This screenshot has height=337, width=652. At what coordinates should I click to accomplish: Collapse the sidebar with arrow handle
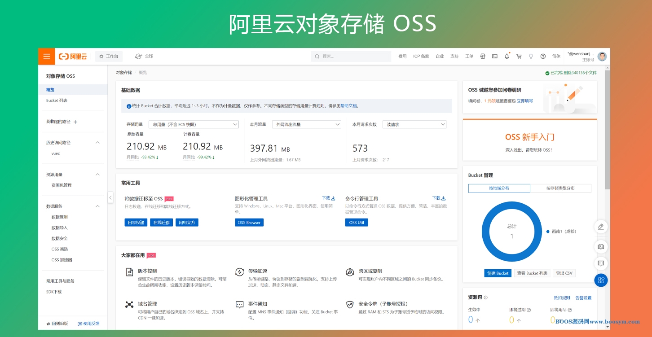tap(110, 197)
